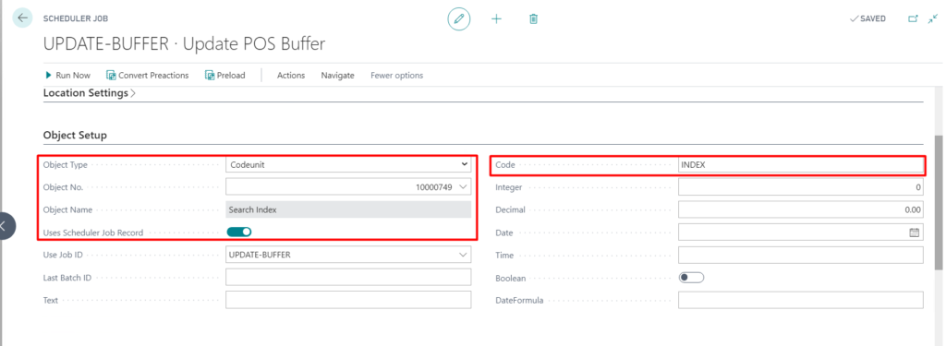This screenshot has width=946, height=346.
Task: Focus the Time input field
Action: tap(801, 255)
